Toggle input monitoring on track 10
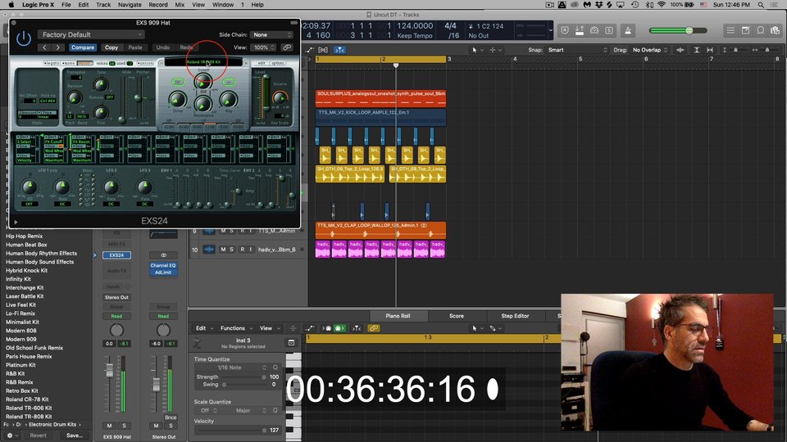The height and width of the screenshot is (442, 787). click(251, 250)
